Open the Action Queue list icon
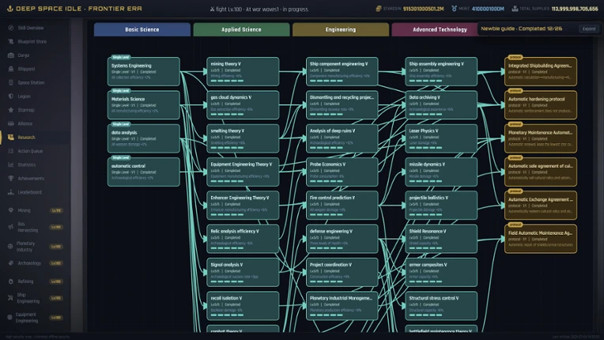 pos(11,151)
